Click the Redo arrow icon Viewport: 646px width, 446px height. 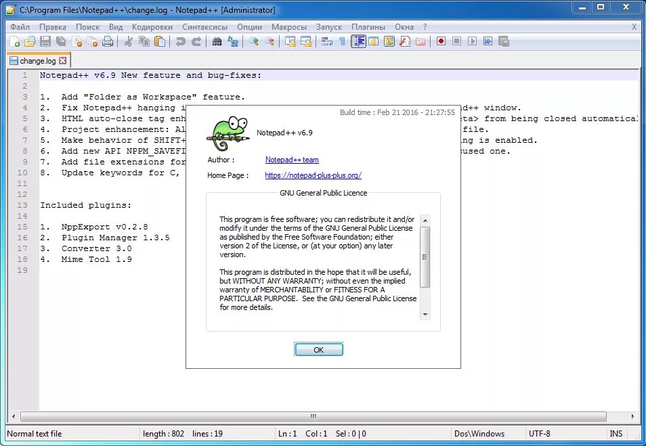196,41
